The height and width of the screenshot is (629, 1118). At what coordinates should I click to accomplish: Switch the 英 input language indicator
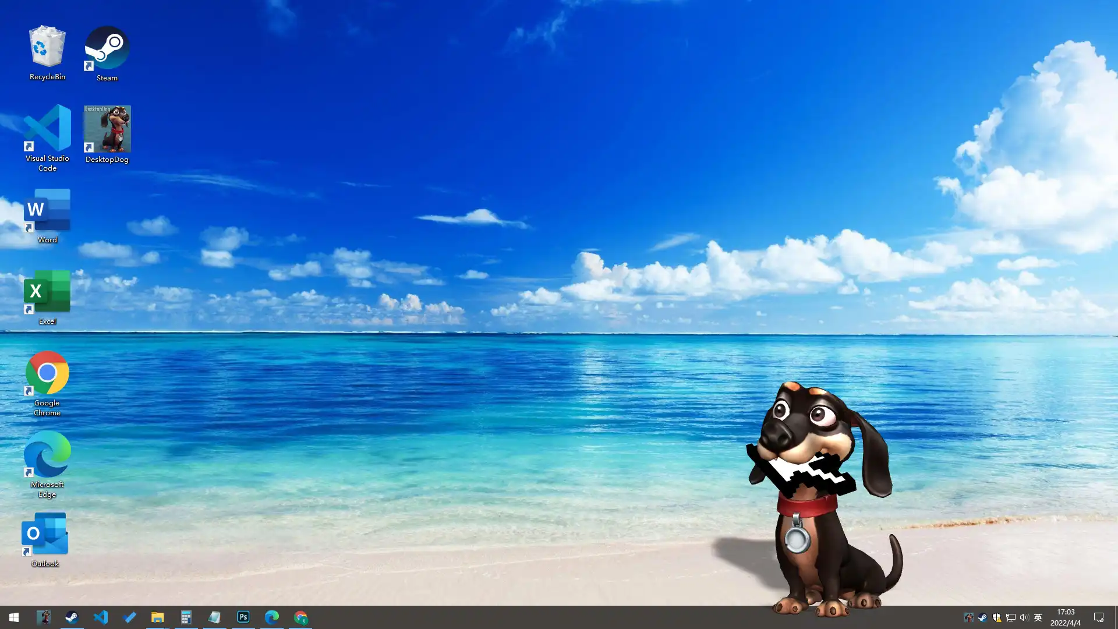[x=1038, y=617]
